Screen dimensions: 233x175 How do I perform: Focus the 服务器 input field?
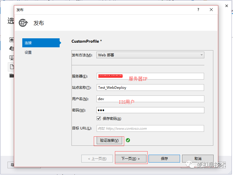(150, 76)
